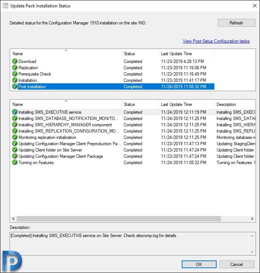Image resolution: width=260 pixels, height=273 pixels.
Task: Select Installing SMS_EXECUTIVE service row
Action: pos(134,112)
